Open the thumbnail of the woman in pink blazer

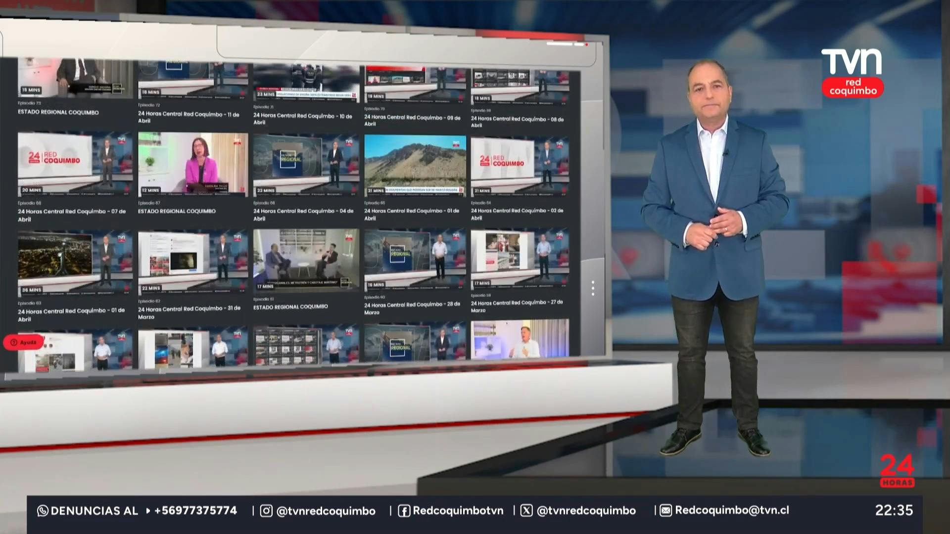point(193,164)
